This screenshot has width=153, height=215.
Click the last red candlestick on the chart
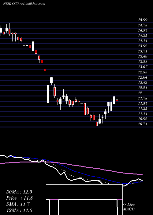[117, 100]
